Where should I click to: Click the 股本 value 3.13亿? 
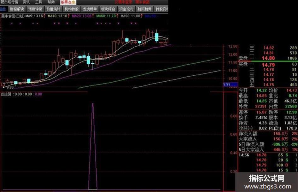pos(290,118)
